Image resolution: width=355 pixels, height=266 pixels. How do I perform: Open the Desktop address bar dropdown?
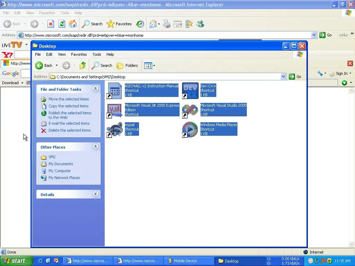283,77
